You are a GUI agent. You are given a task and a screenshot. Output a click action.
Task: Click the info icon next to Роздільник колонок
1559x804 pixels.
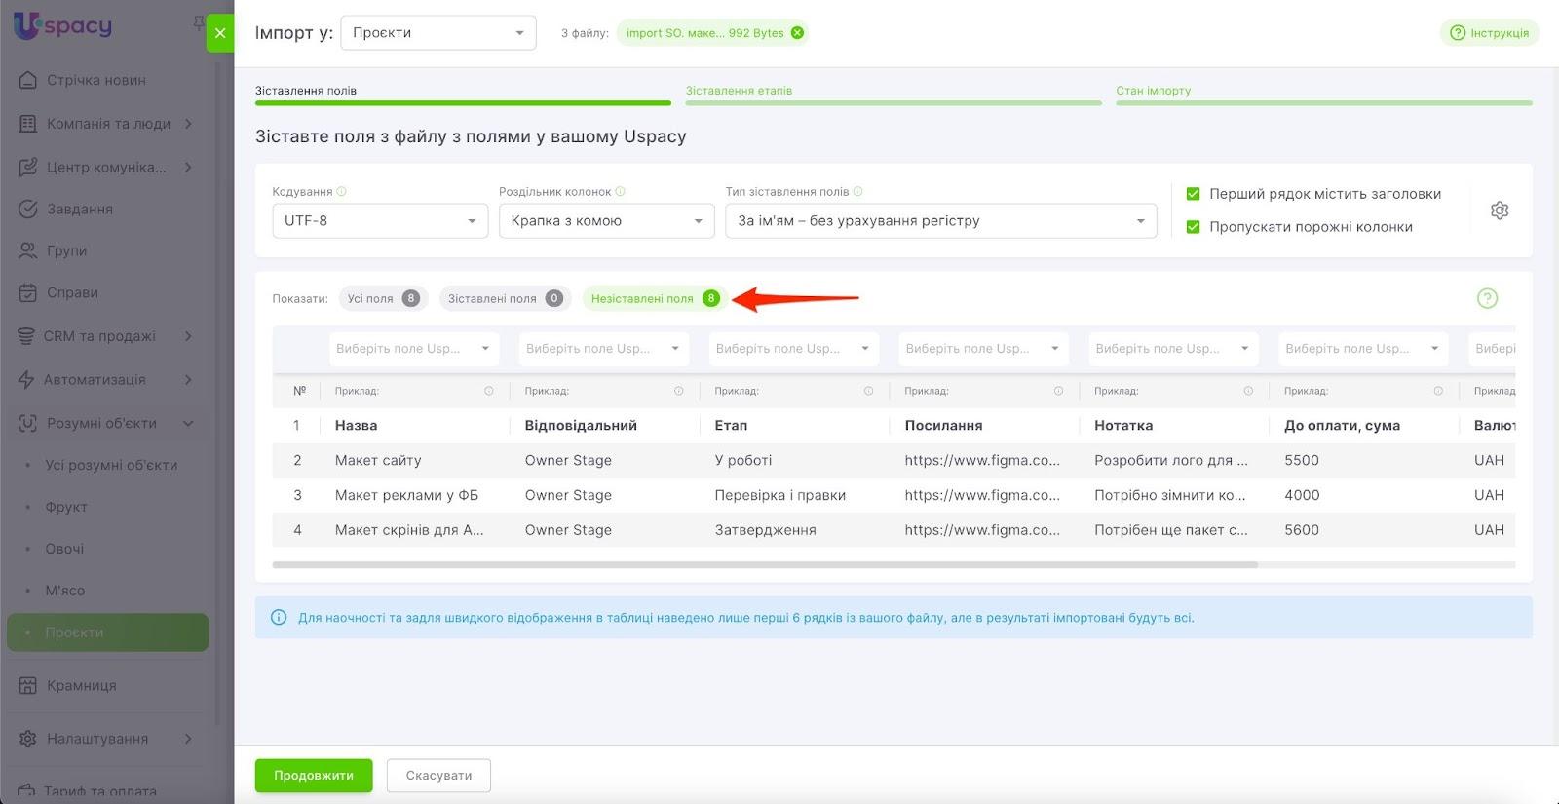621,192
